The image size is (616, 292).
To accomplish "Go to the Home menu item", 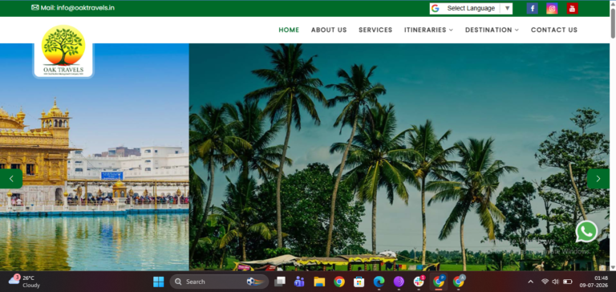I will pyautogui.click(x=289, y=30).
